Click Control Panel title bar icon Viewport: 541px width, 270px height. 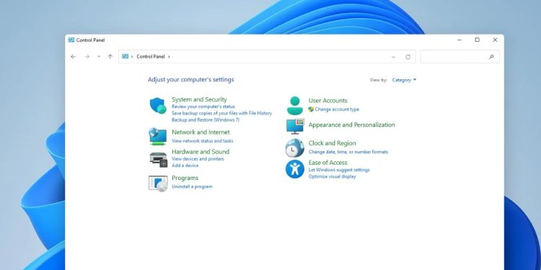pyautogui.click(x=71, y=40)
